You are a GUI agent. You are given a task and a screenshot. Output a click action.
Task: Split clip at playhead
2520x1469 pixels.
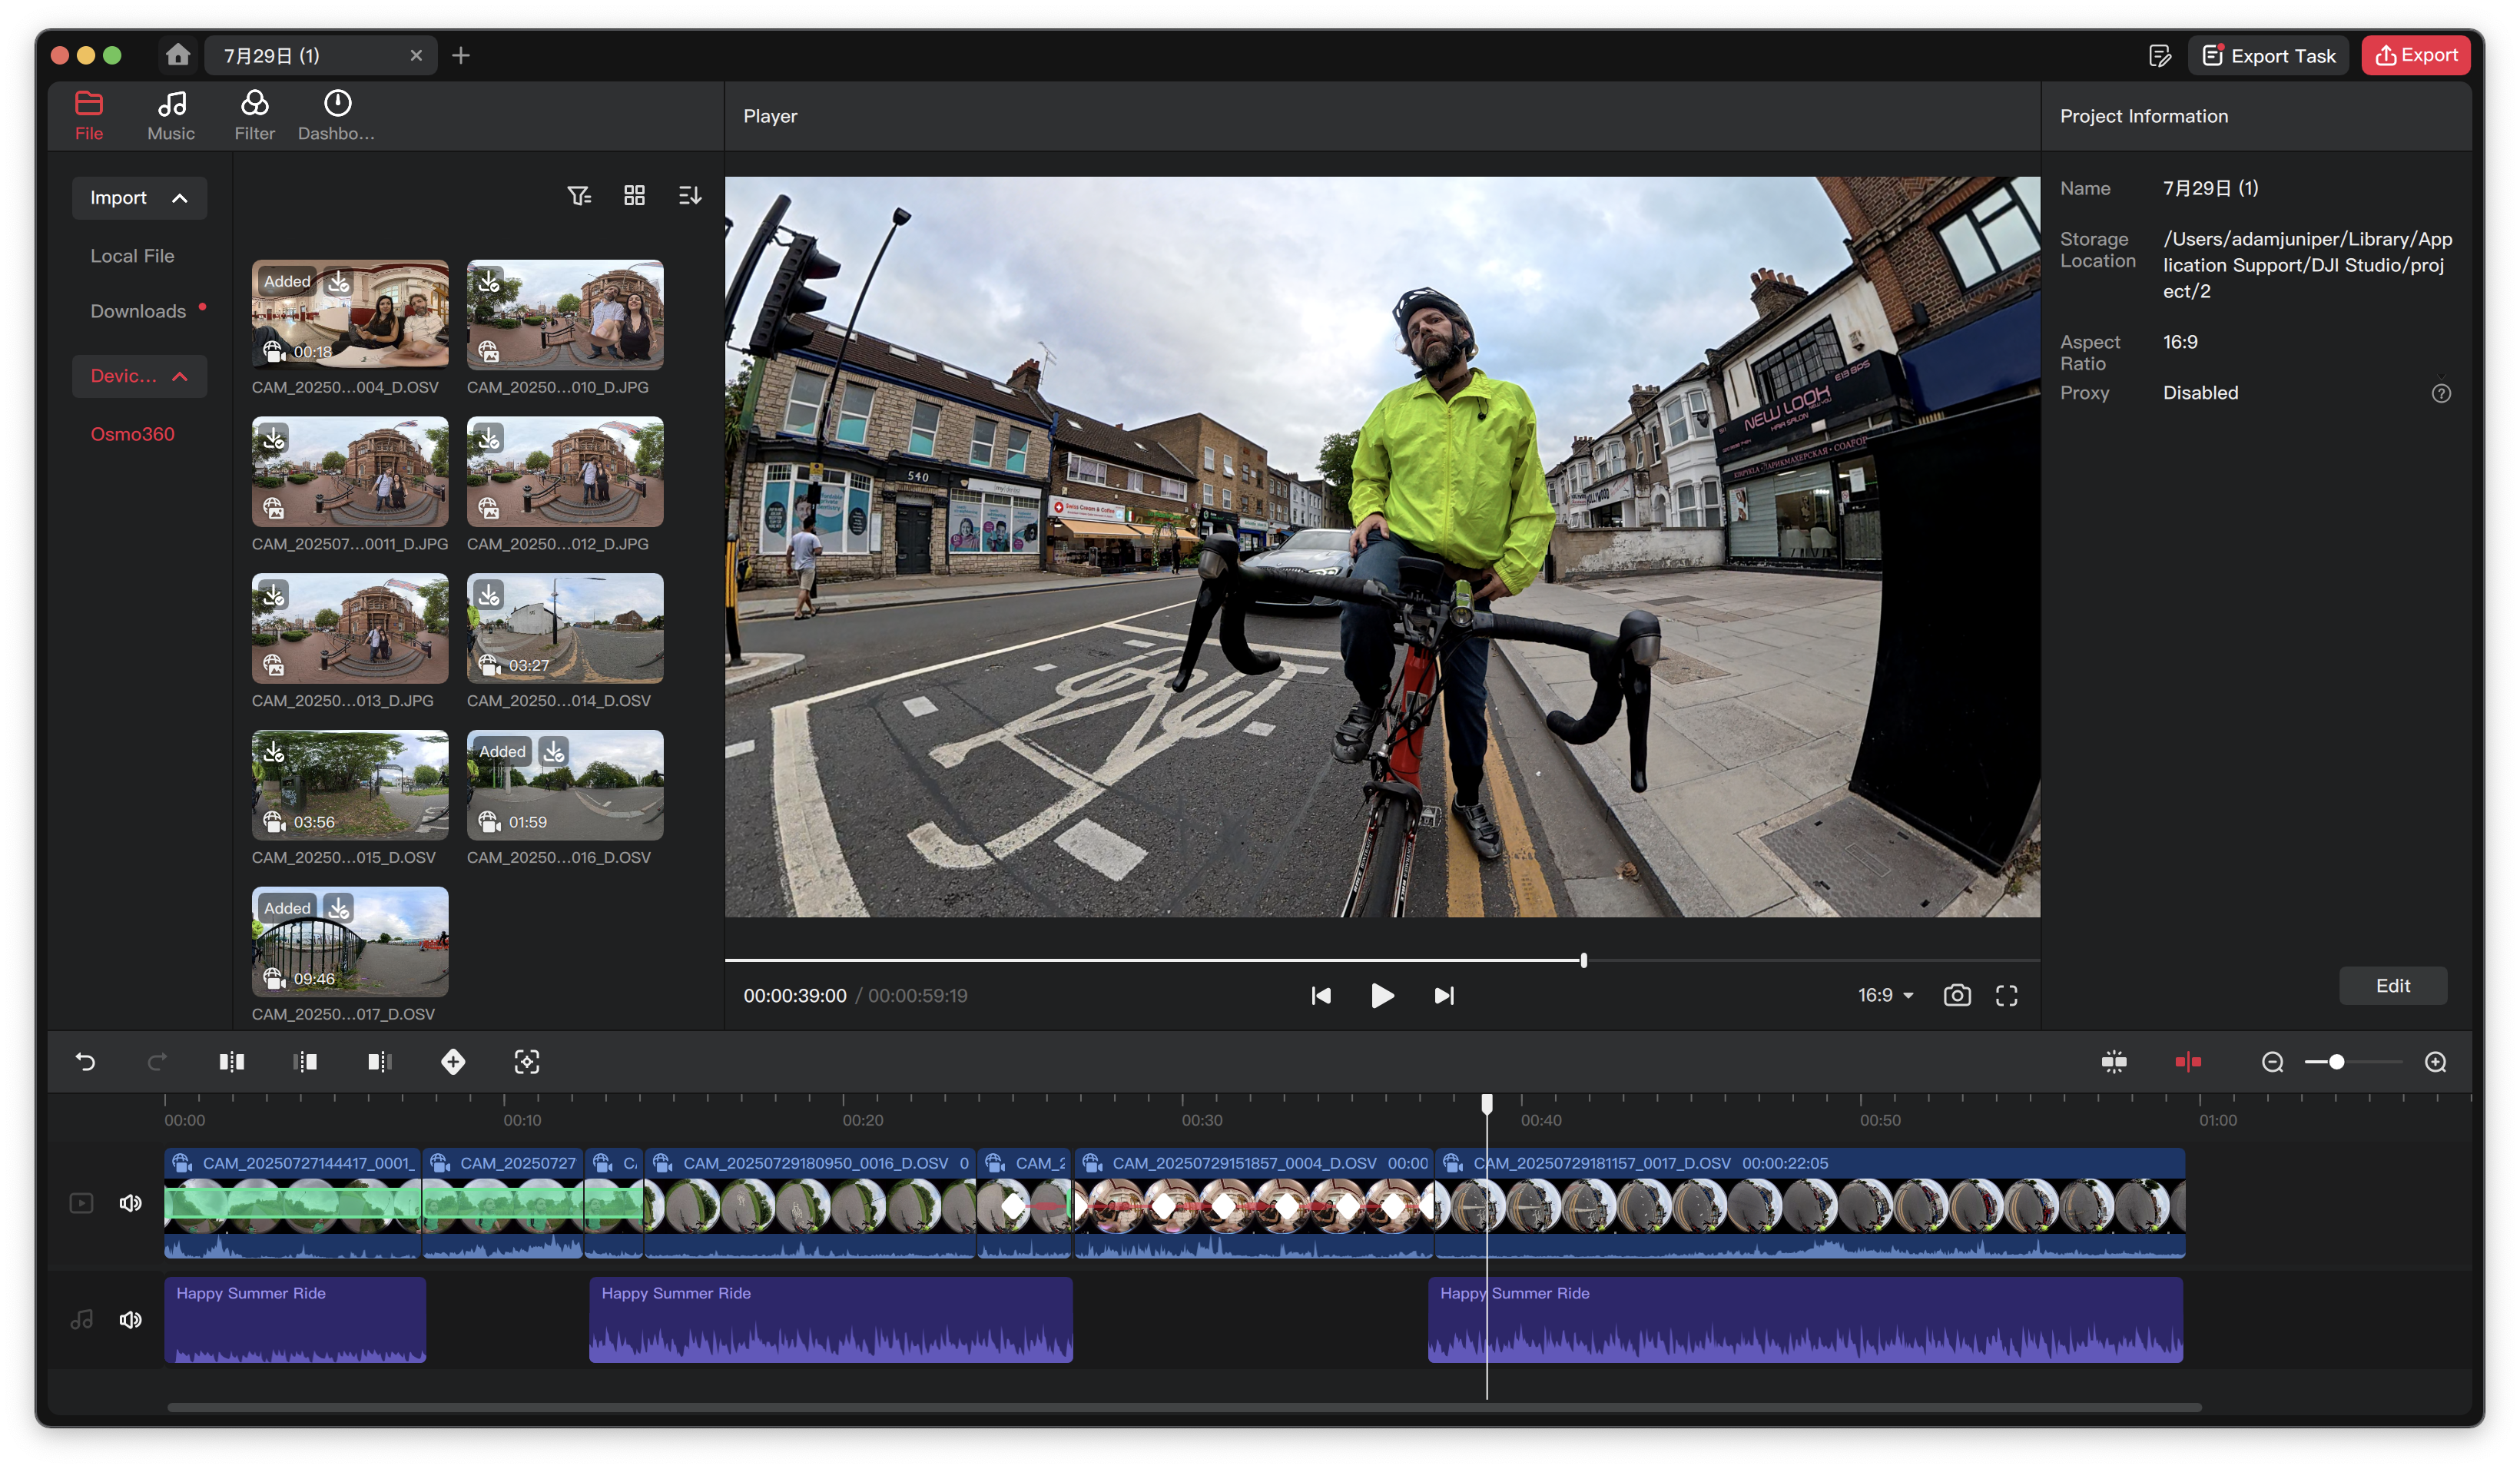[x=231, y=1061]
